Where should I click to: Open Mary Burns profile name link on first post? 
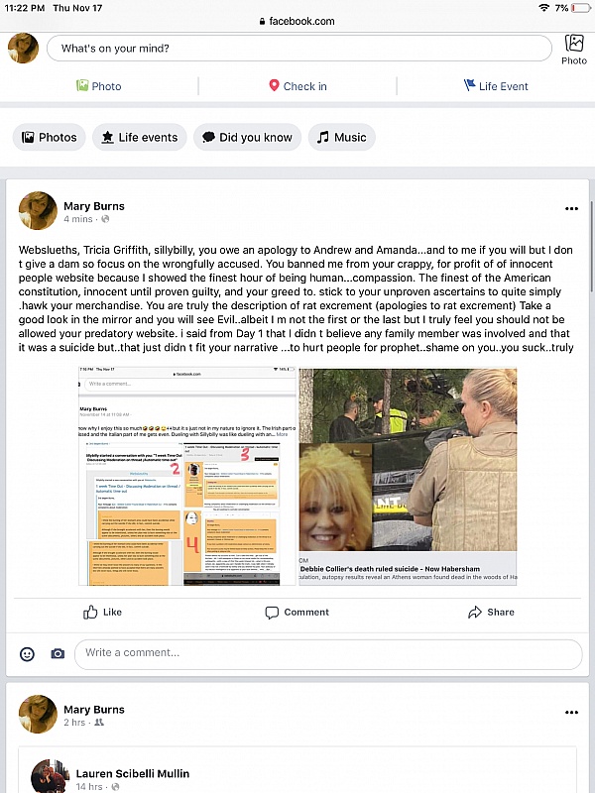click(x=94, y=206)
